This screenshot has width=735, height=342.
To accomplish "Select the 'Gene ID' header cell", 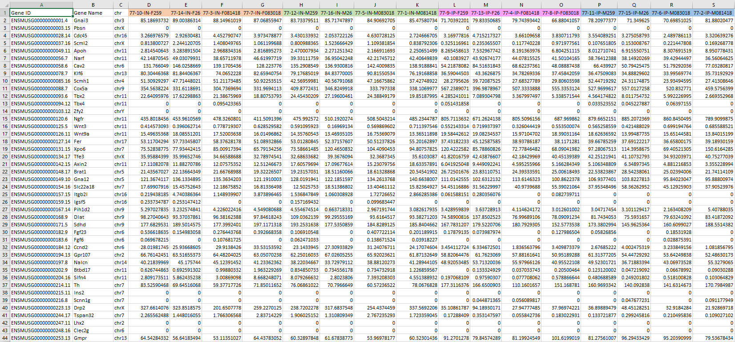I will pos(41,13).
